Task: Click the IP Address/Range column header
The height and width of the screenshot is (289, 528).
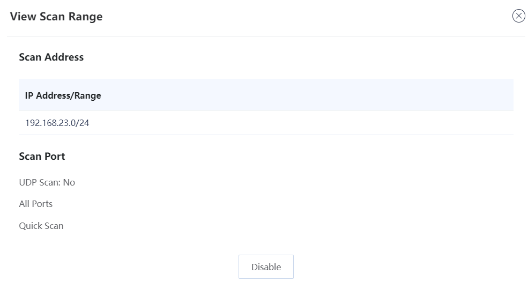Action: pyautogui.click(x=63, y=95)
